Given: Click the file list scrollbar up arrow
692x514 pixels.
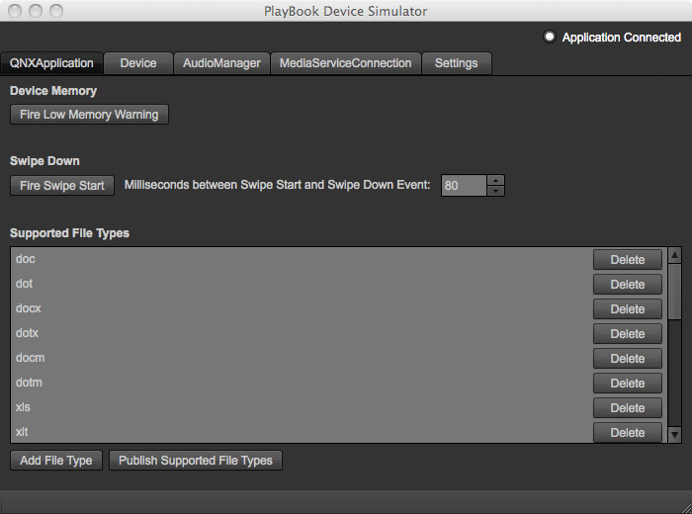Looking at the screenshot, I should tap(674, 255).
